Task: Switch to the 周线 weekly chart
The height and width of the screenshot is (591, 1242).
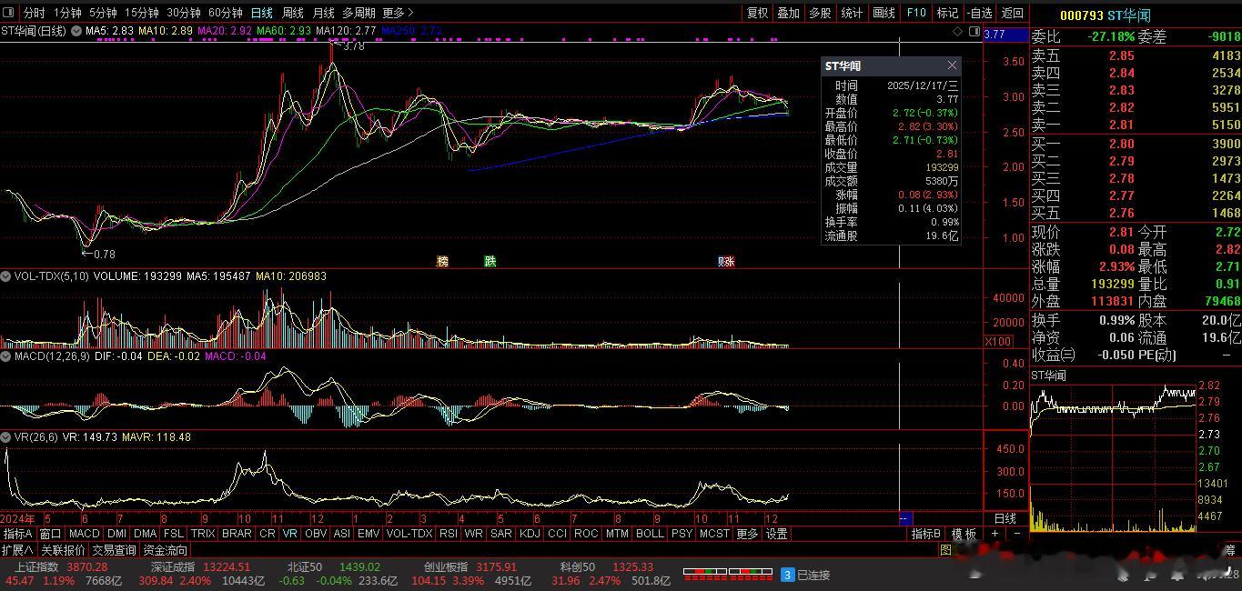Action: click(x=292, y=13)
